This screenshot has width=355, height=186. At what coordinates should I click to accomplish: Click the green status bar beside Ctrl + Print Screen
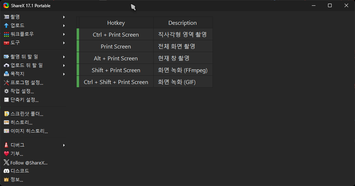78,34
